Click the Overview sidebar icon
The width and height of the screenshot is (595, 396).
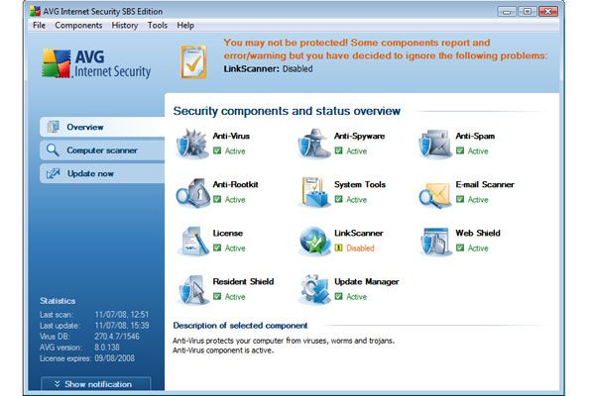(x=53, y=127)
